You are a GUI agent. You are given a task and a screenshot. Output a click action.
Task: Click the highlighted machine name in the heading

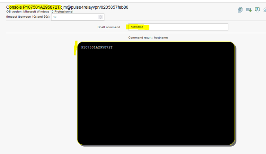click(x=41, y=7)
